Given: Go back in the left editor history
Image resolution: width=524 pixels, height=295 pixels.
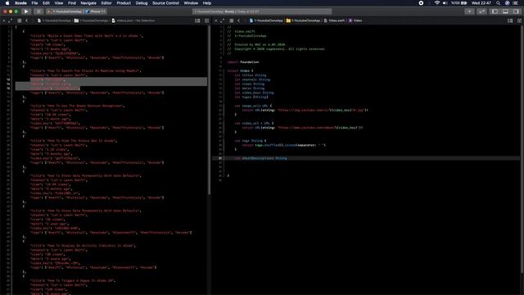Looking at the screenshot, I should point(27,20).
